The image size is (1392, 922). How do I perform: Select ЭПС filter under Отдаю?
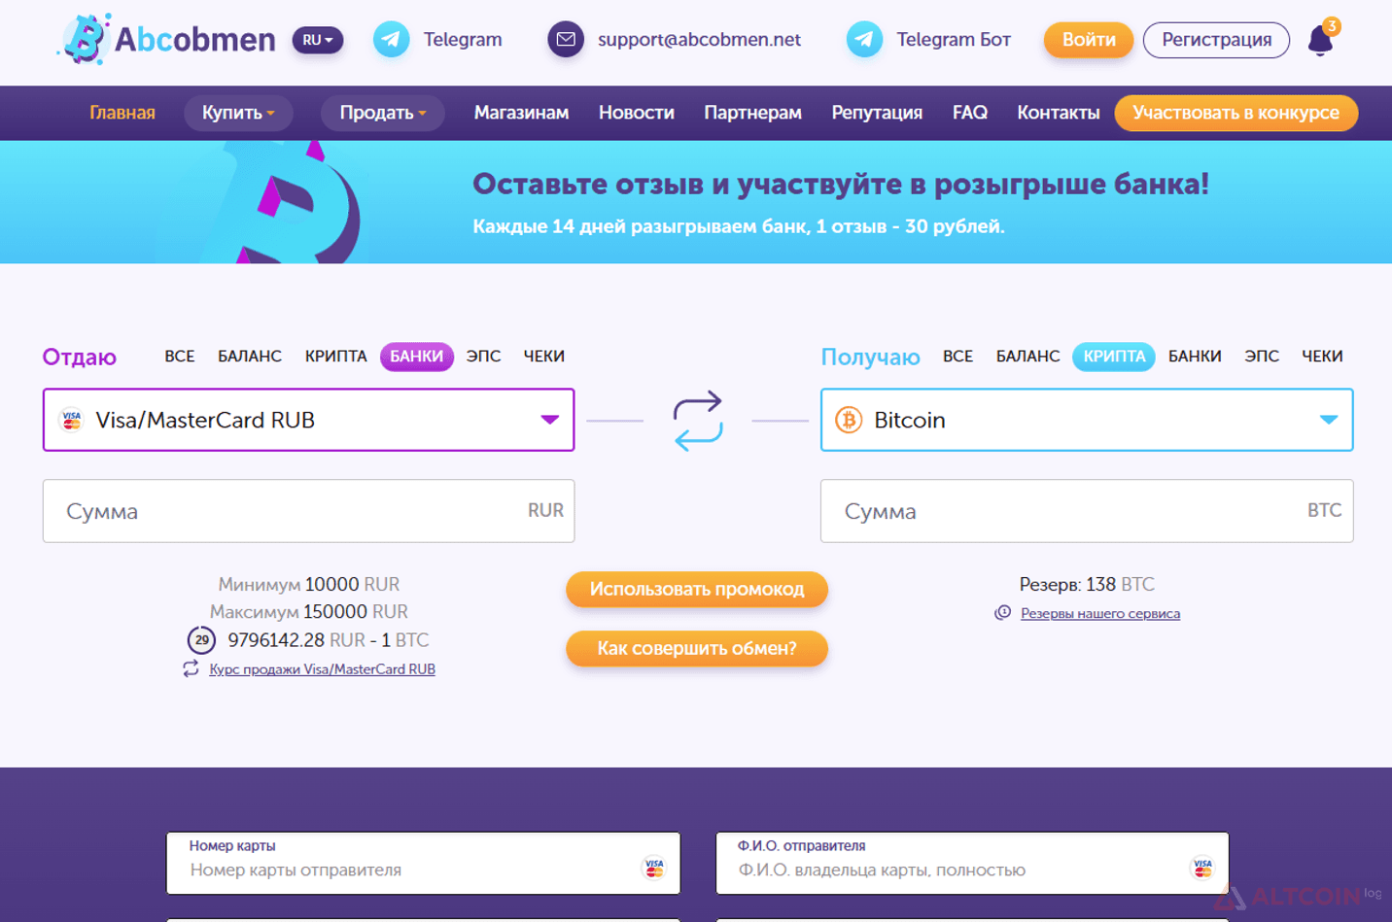pos(484,357)
